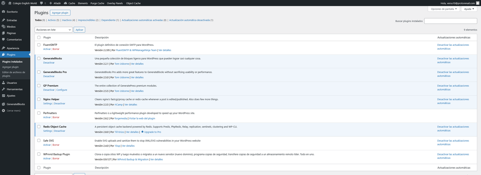The width and height of the screenshot is (481, 175).
Task: Delete the Perfmatters plugin via Borrar
Action: click(x=56, y=117)
